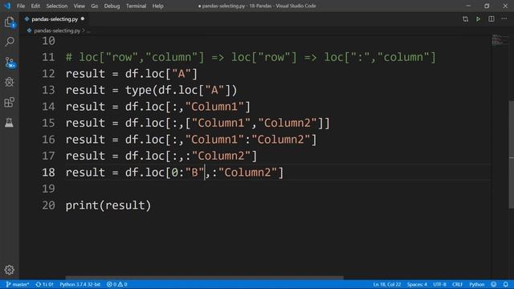This screenshot has height=289, width=514.
Task: Change file encoding UTF-8
Action: click(x=439, y=284)
